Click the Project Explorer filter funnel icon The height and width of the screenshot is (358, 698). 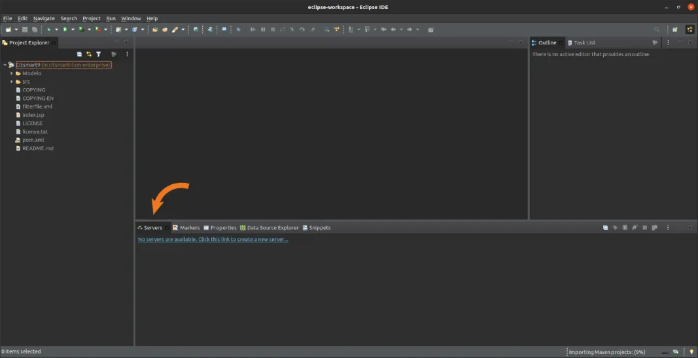pos(98,54)
